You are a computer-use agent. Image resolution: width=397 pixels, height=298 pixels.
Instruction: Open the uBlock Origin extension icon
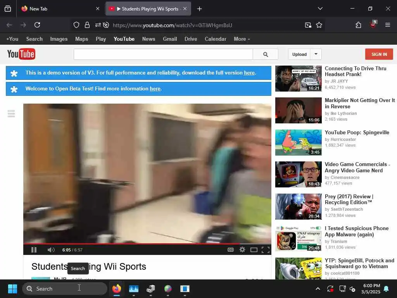[373, 24]
